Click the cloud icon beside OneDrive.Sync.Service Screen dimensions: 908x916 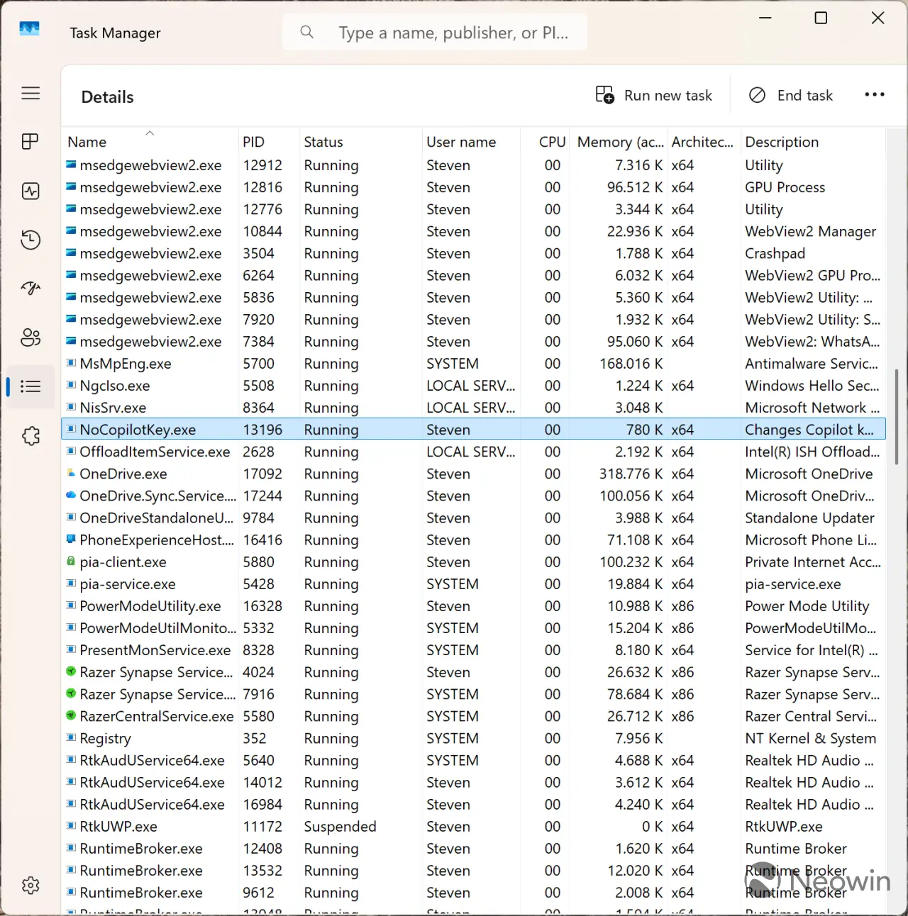pyautogui.click(x=71, y=495)
